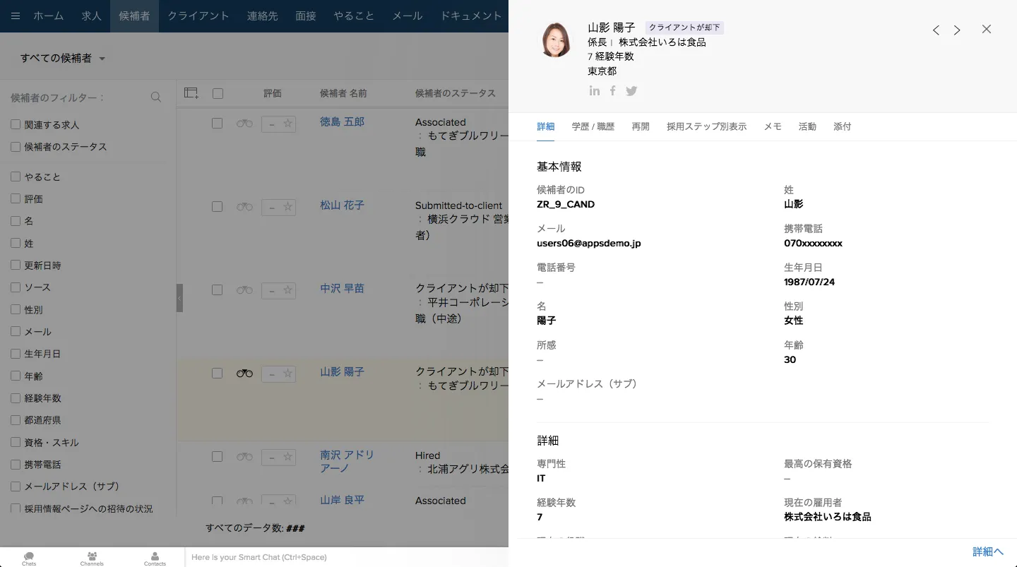This screenshot has height=567, width=1017.
Task: Open rating dropdown for 松山 花子 row
Action: (x=271, y=207)
